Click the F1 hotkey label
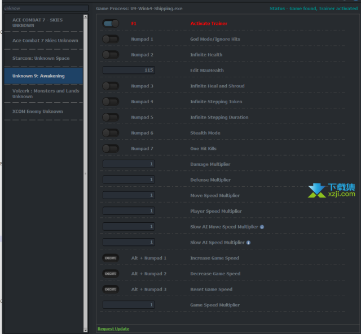This screenshot has width=361, height=334. [134, 24]
